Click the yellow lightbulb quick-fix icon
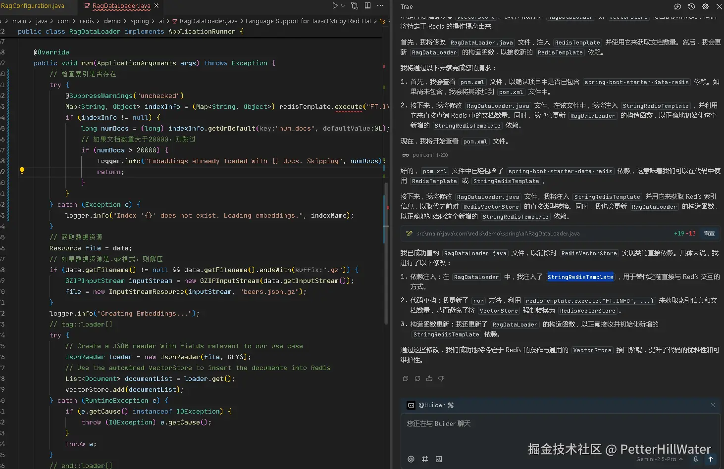The width and height of the screenshot is (724, 469). click(x=22, y=171)
